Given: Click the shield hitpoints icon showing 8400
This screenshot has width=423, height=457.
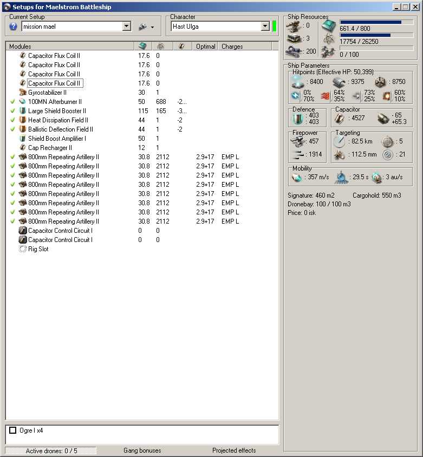Looking at the screenshot, I should click(x=298, y=82).
